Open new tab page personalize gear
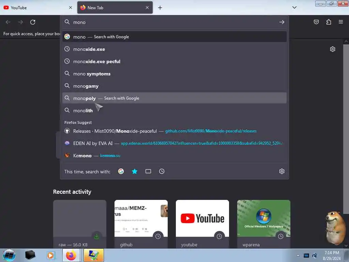349x262 pixels. (x=333, y=49)
